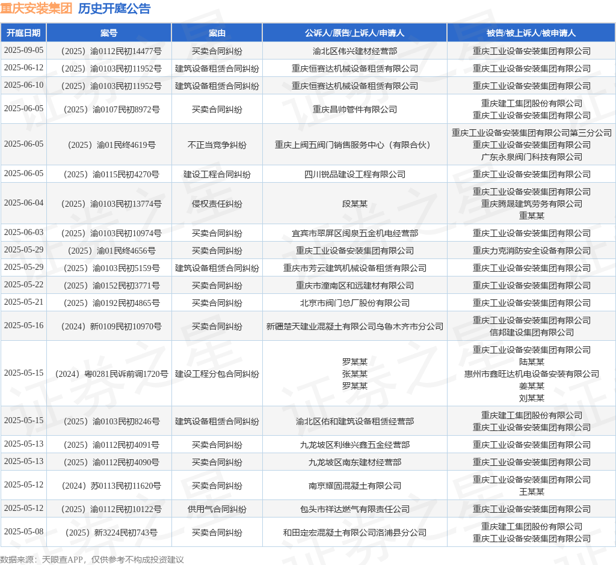
Task: Click plaintiff 南京耀固混凝土有限公司
Action: (x=355, y=485)
